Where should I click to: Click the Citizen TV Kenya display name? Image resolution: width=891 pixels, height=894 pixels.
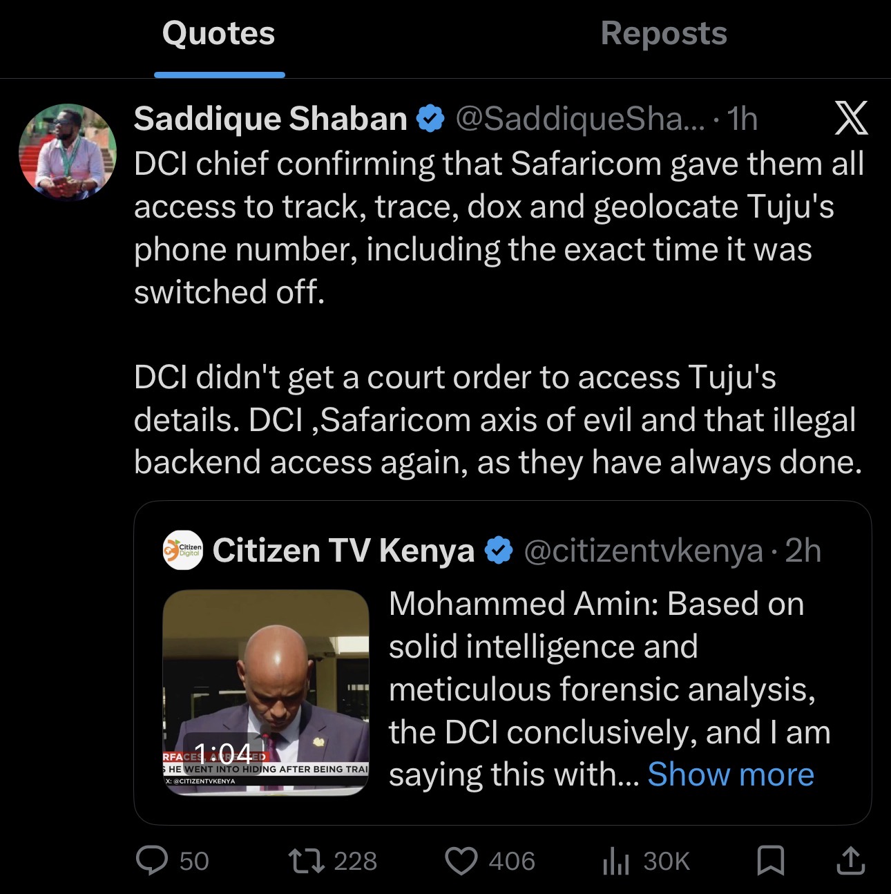[x=343, y=551]
